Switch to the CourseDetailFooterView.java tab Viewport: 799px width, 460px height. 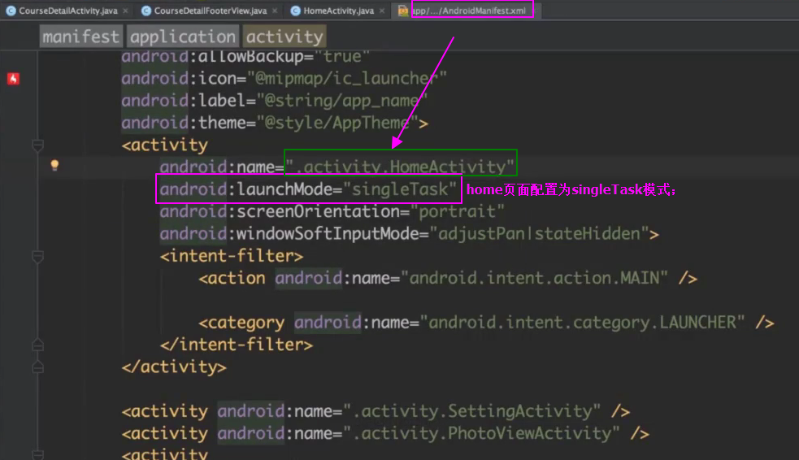click(x=210, y=11)
